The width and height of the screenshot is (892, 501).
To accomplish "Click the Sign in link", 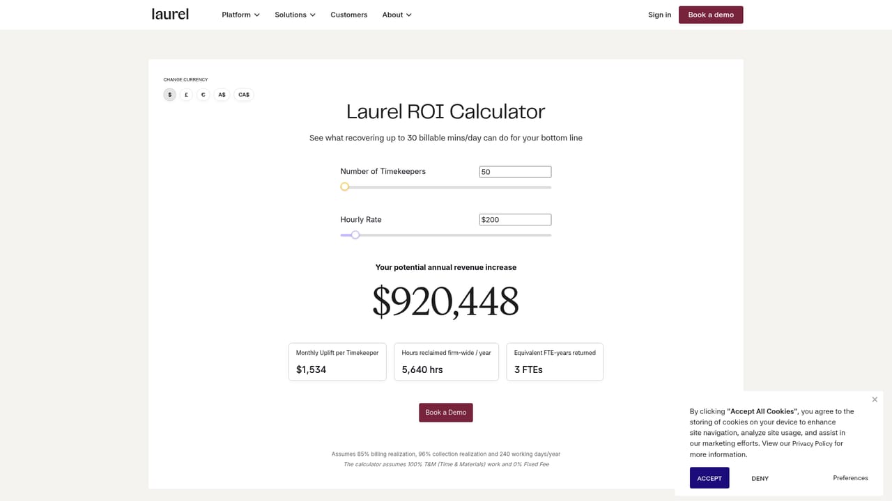I will tap(659, 15).
